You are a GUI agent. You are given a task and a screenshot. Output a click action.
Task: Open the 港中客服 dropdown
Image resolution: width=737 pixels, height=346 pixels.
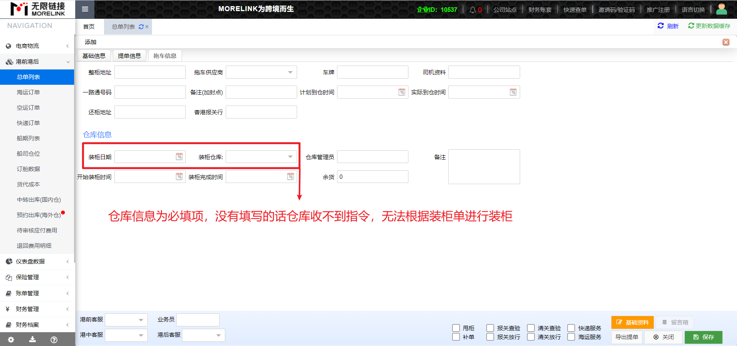click(x=141, y=335)
